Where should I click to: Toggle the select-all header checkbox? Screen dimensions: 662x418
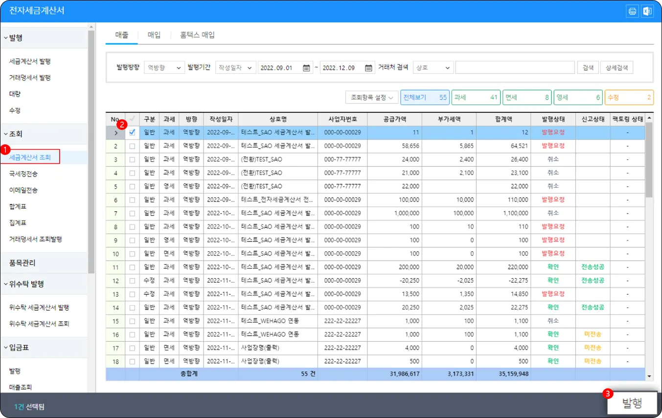132,119
